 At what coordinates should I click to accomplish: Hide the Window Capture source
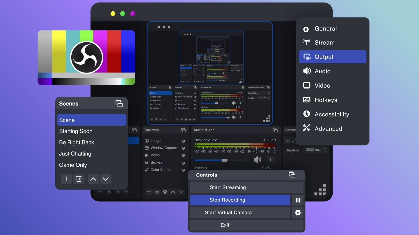click(x=183, y=148)
